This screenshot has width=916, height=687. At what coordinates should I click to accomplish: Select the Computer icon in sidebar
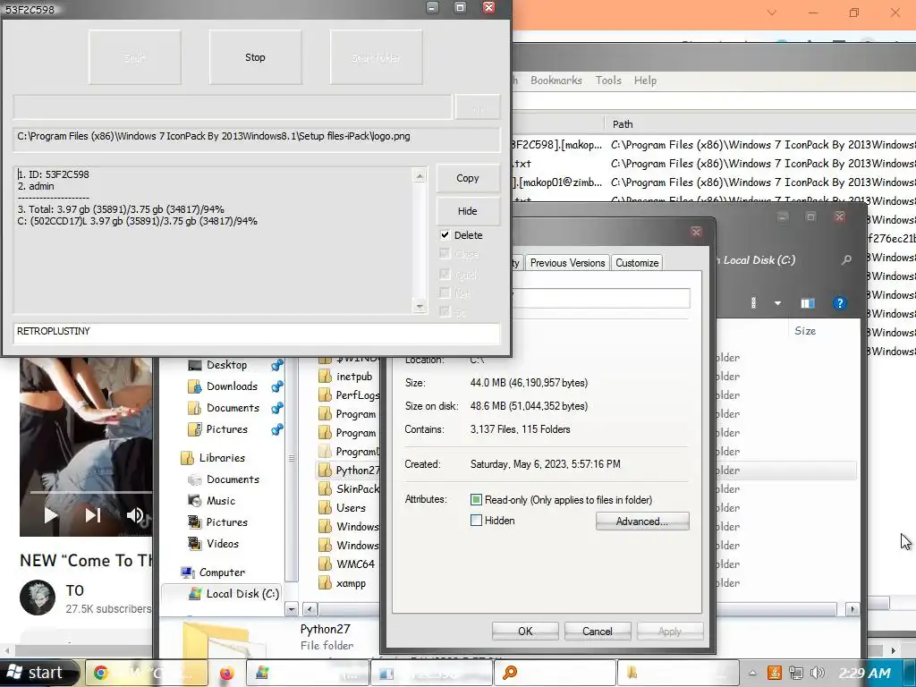[x=188, y=572]
